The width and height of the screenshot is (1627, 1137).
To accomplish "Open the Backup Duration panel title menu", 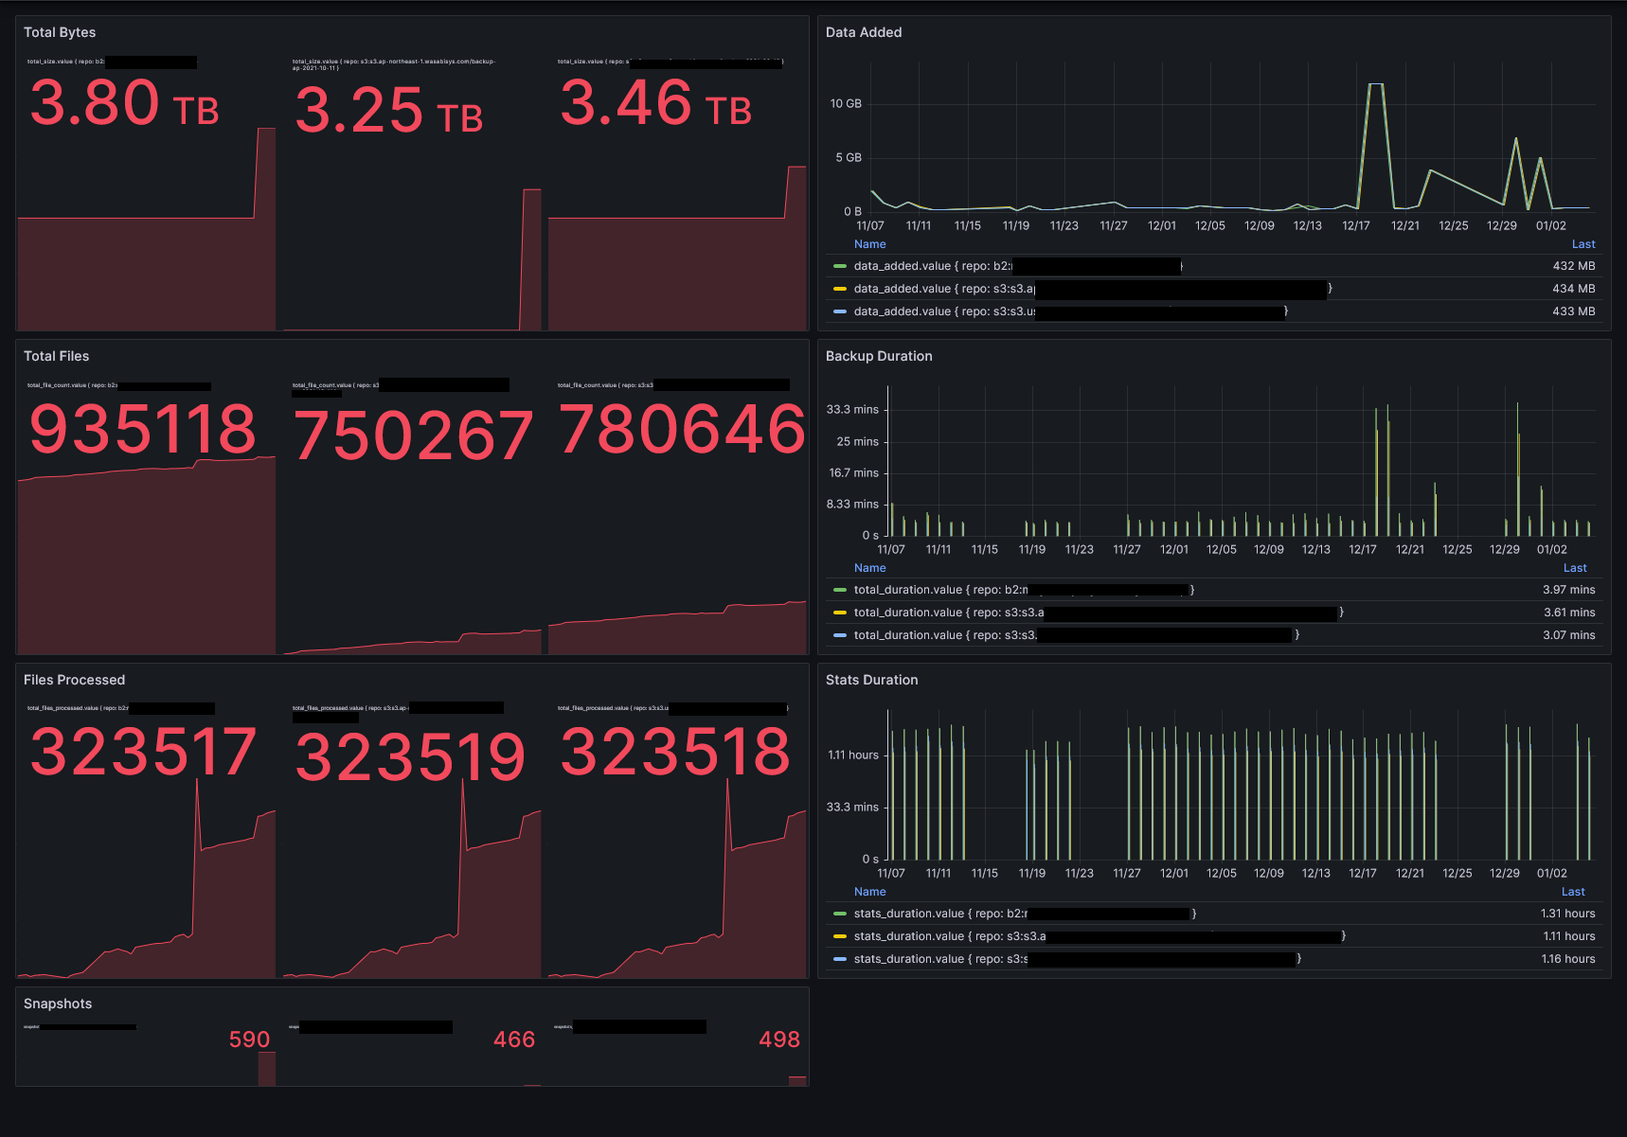I will (879, 356).
